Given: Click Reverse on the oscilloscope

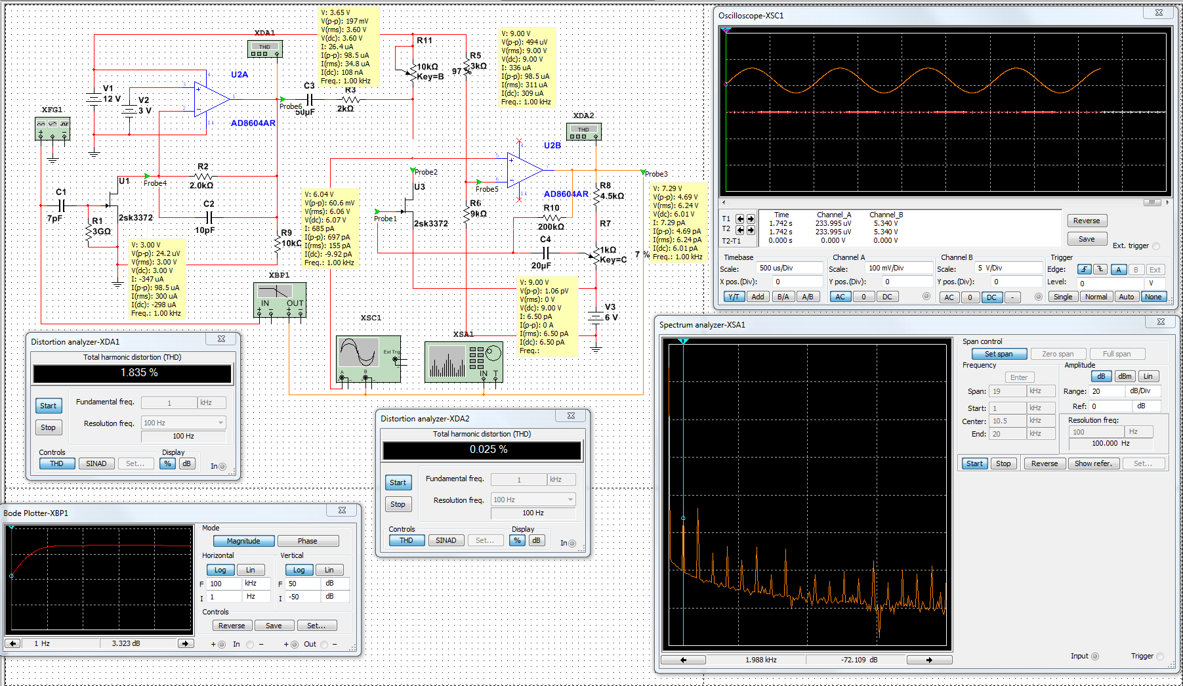Looking at the screenshot, I should pos(1087,221).
